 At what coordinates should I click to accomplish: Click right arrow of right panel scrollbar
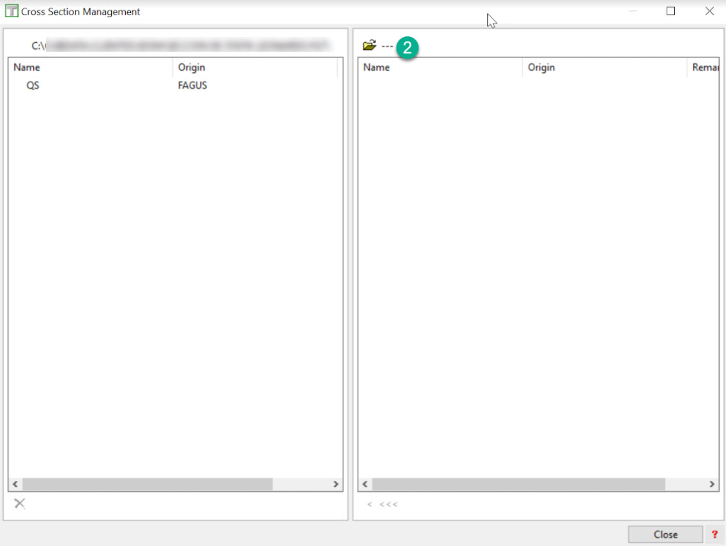tap(712, 485)
